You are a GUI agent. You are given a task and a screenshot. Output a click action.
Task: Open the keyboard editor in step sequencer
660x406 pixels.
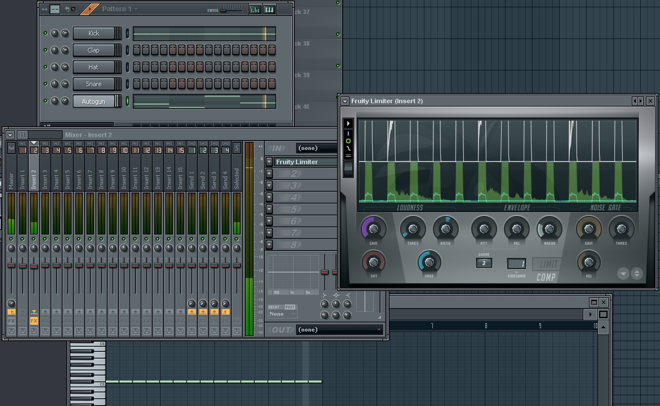click(269, 10)
